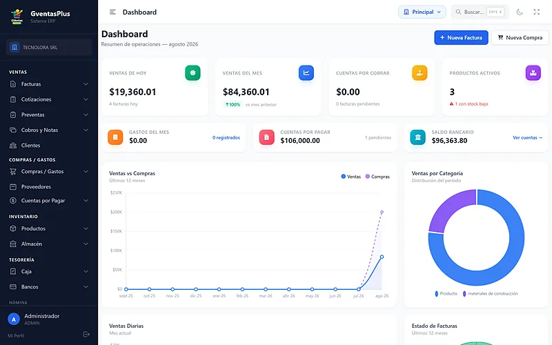Click the green Ventas de Hoy icon
The width and height of the screenshot is (552, 345).
tap(193, 73)
